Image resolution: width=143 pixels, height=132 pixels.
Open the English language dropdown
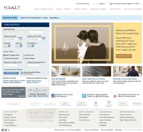pos(102,4)
